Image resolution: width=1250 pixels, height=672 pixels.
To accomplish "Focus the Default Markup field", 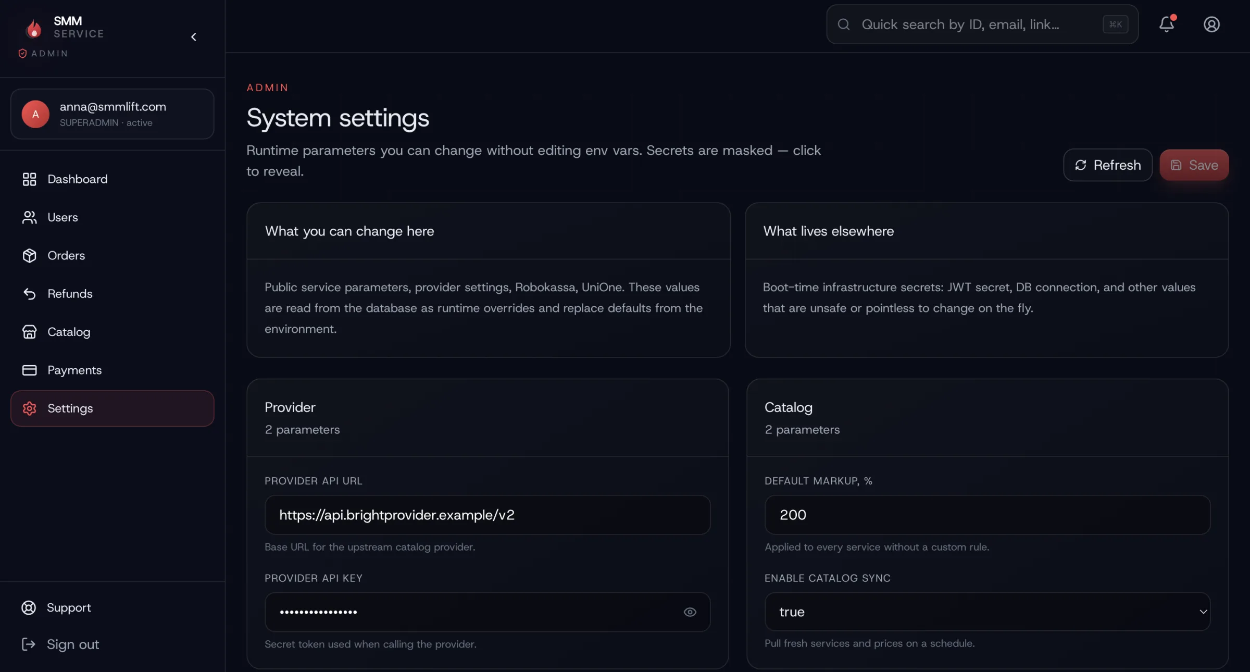I will pos(987,515).
